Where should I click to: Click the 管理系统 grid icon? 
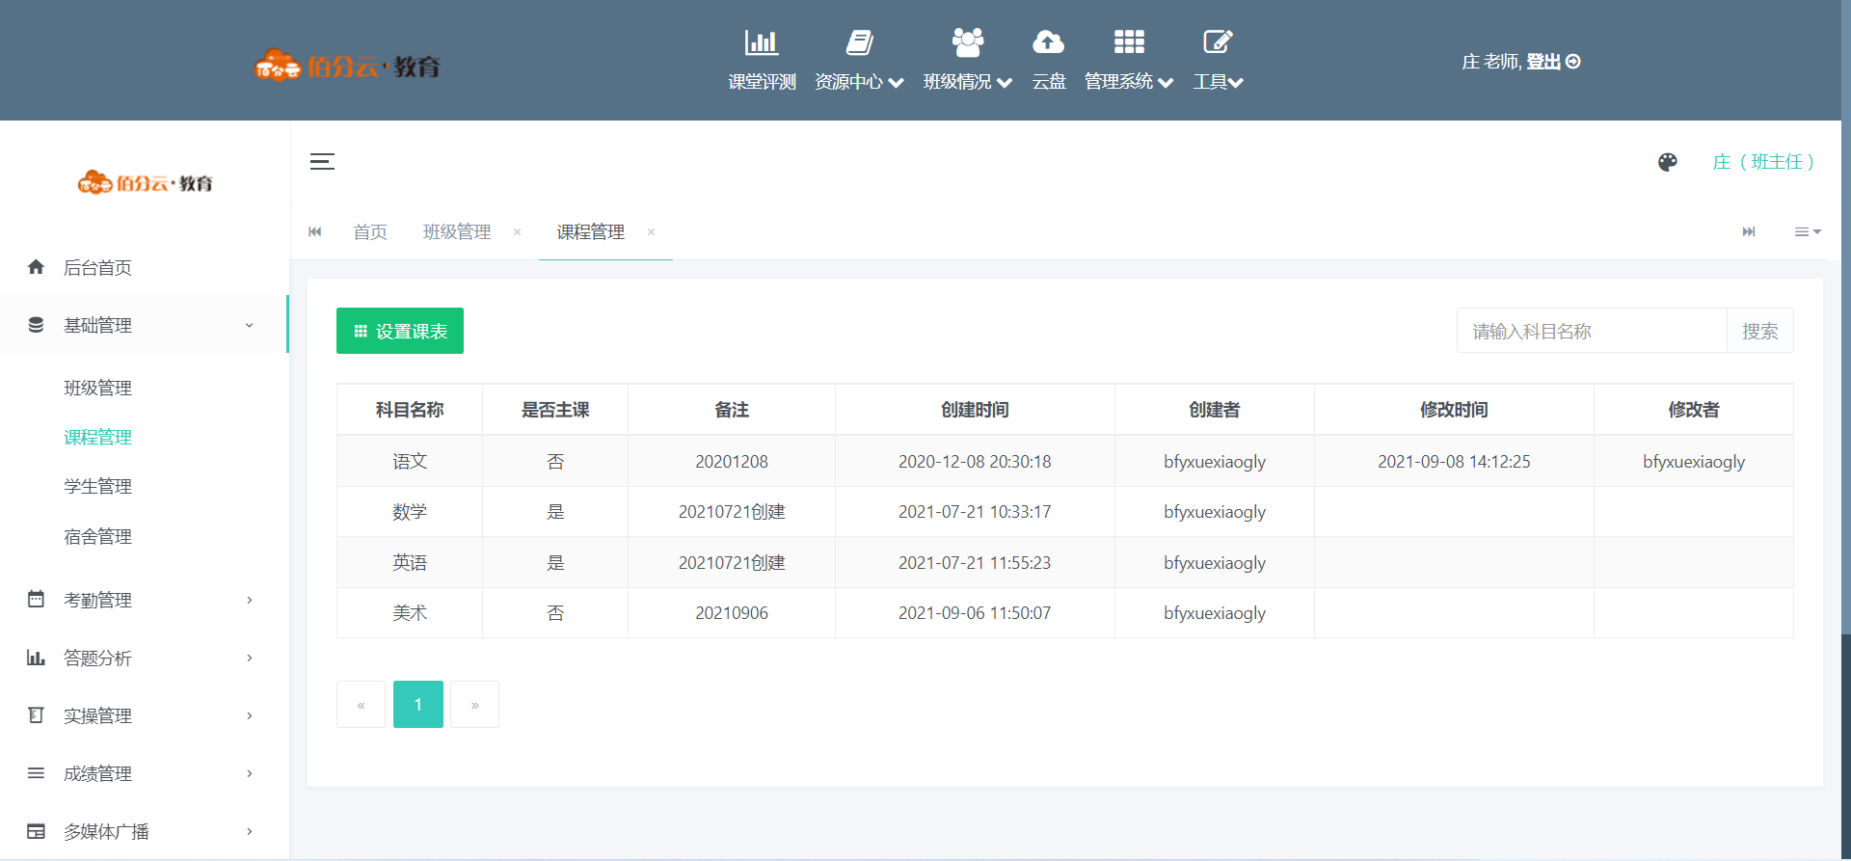click(x=1129, y=41)
